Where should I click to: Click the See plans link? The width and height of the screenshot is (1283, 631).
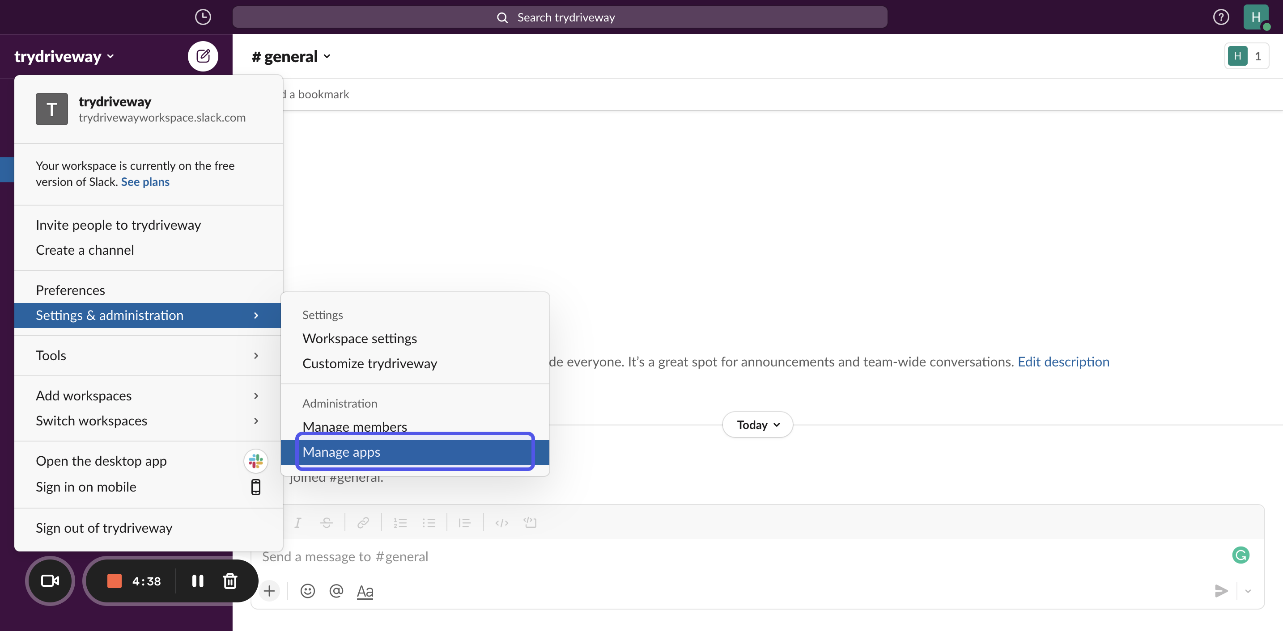click(x=145, y=181)
